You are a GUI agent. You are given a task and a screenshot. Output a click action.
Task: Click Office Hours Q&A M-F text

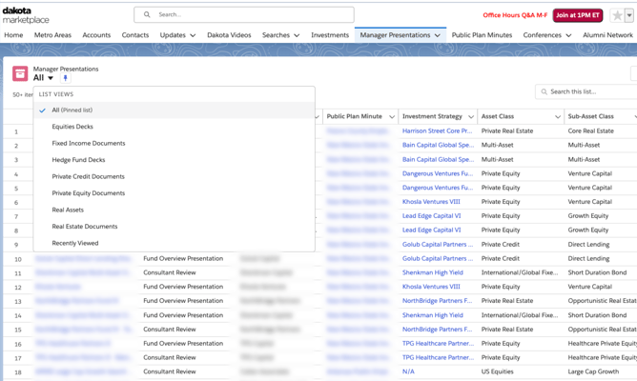515,15
